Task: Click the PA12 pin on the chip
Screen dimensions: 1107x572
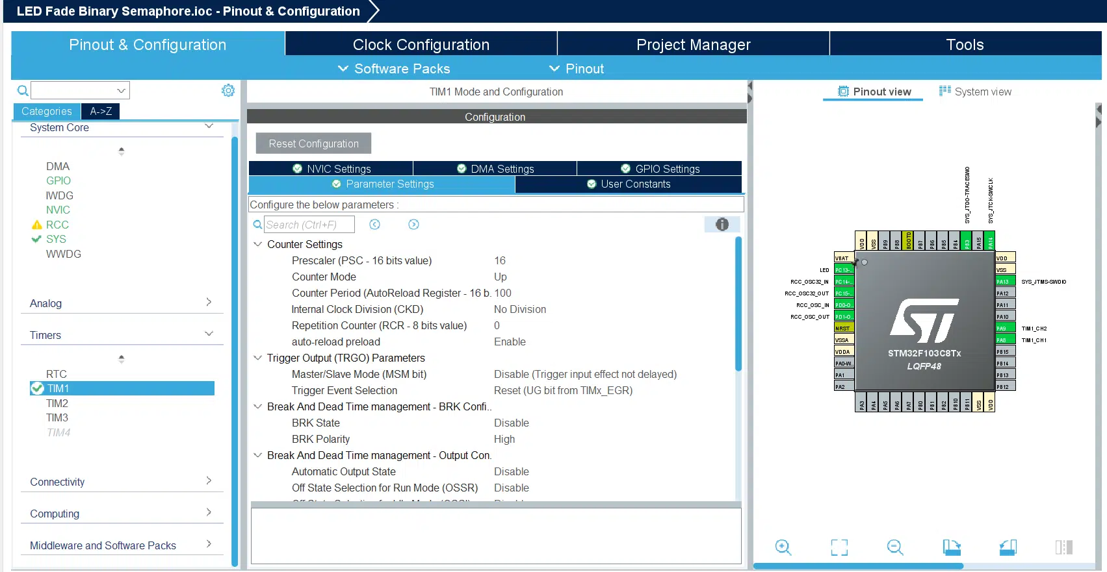Action: [x=1005, y=293]
